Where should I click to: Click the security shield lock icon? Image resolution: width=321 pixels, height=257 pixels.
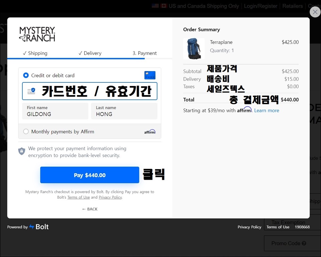(22, 151)
